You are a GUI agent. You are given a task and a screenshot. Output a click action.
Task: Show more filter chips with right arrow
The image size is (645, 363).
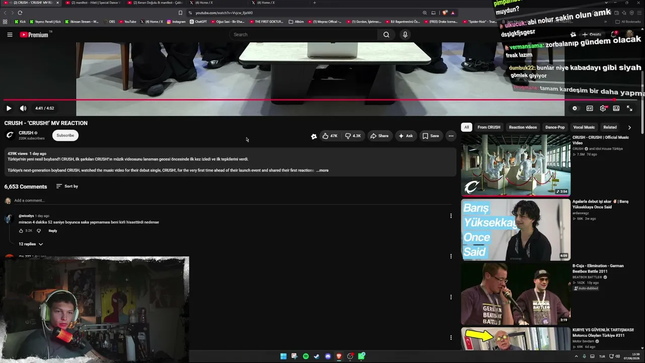[x=629, y=128]
